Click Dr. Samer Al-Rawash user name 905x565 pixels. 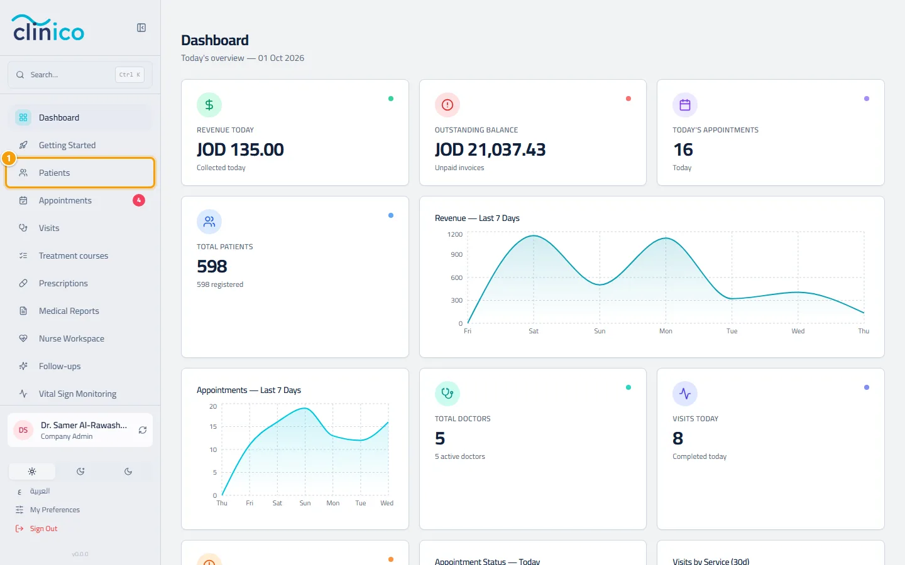(84, 425)
